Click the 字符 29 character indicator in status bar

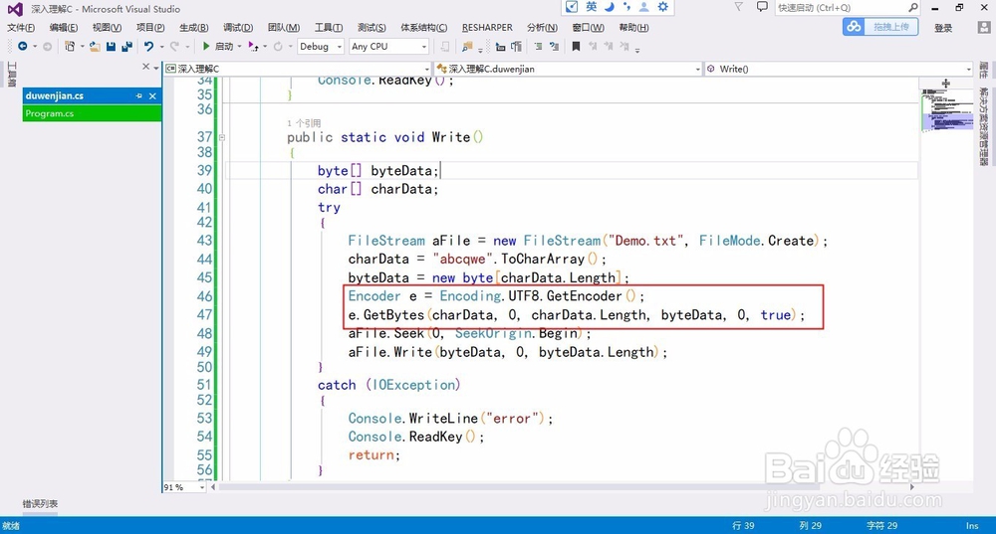pos(882,526)
